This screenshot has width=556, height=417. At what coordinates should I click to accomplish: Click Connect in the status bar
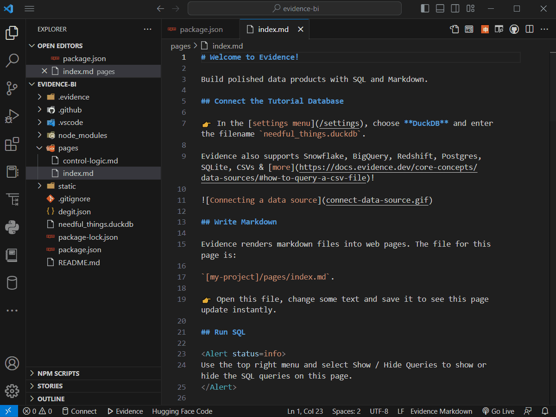79,411
